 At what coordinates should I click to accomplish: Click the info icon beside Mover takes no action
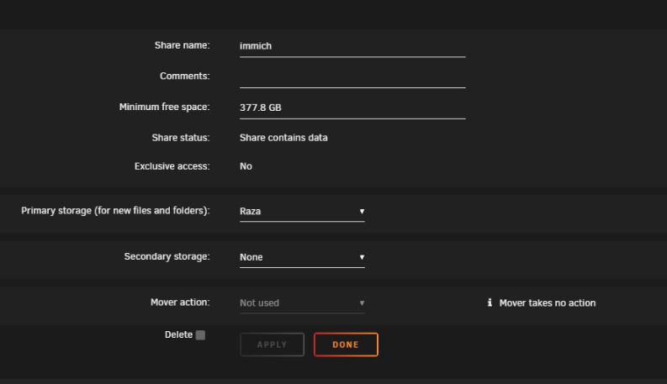pyautogui.click(x=490, y=302)
